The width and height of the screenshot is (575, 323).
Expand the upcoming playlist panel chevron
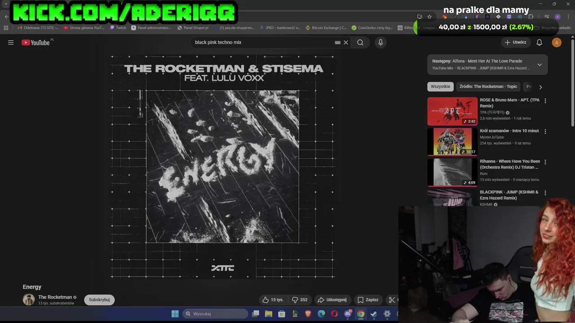tap(540, 65)
